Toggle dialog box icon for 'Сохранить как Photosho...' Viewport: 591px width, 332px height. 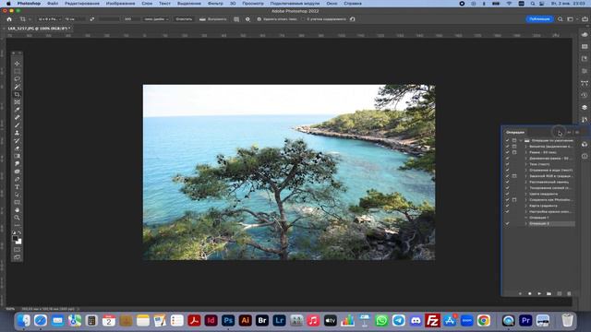coord(514,200)
